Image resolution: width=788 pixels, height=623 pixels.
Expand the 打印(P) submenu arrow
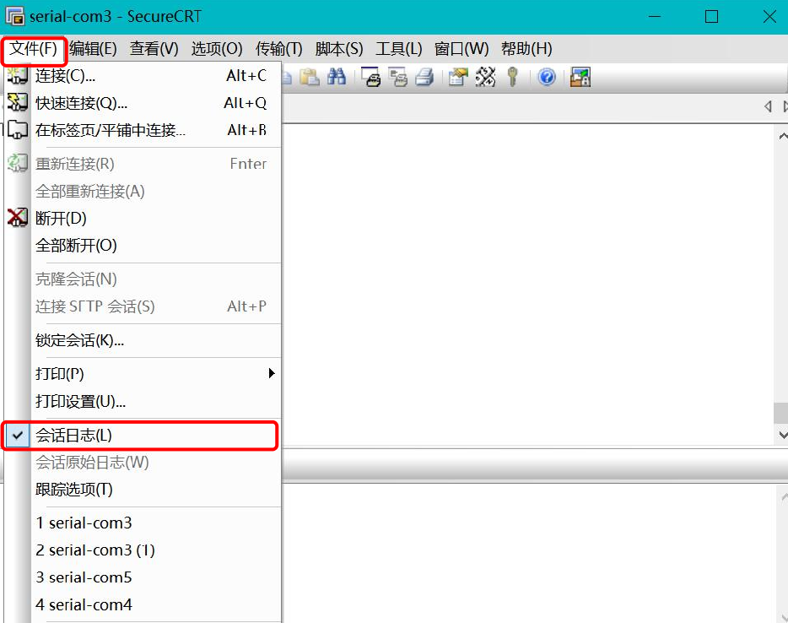pos(272,373)
